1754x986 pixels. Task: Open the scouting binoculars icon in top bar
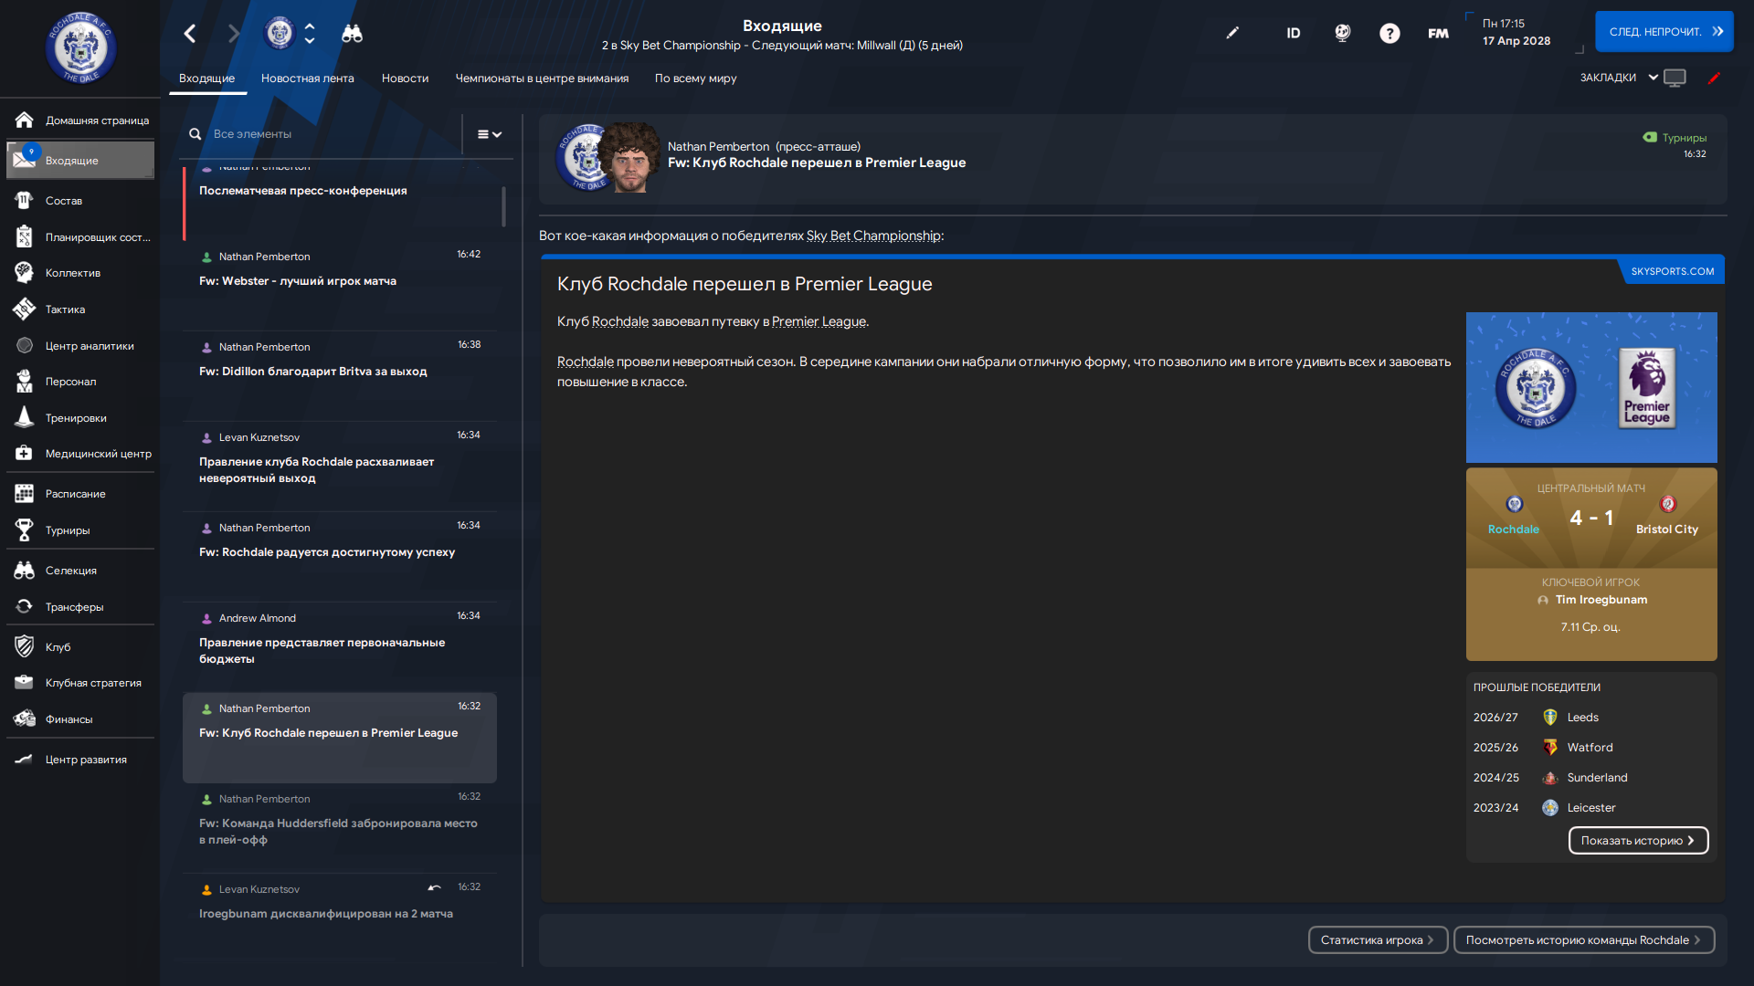pyautogui.click(x=352, y=34)
